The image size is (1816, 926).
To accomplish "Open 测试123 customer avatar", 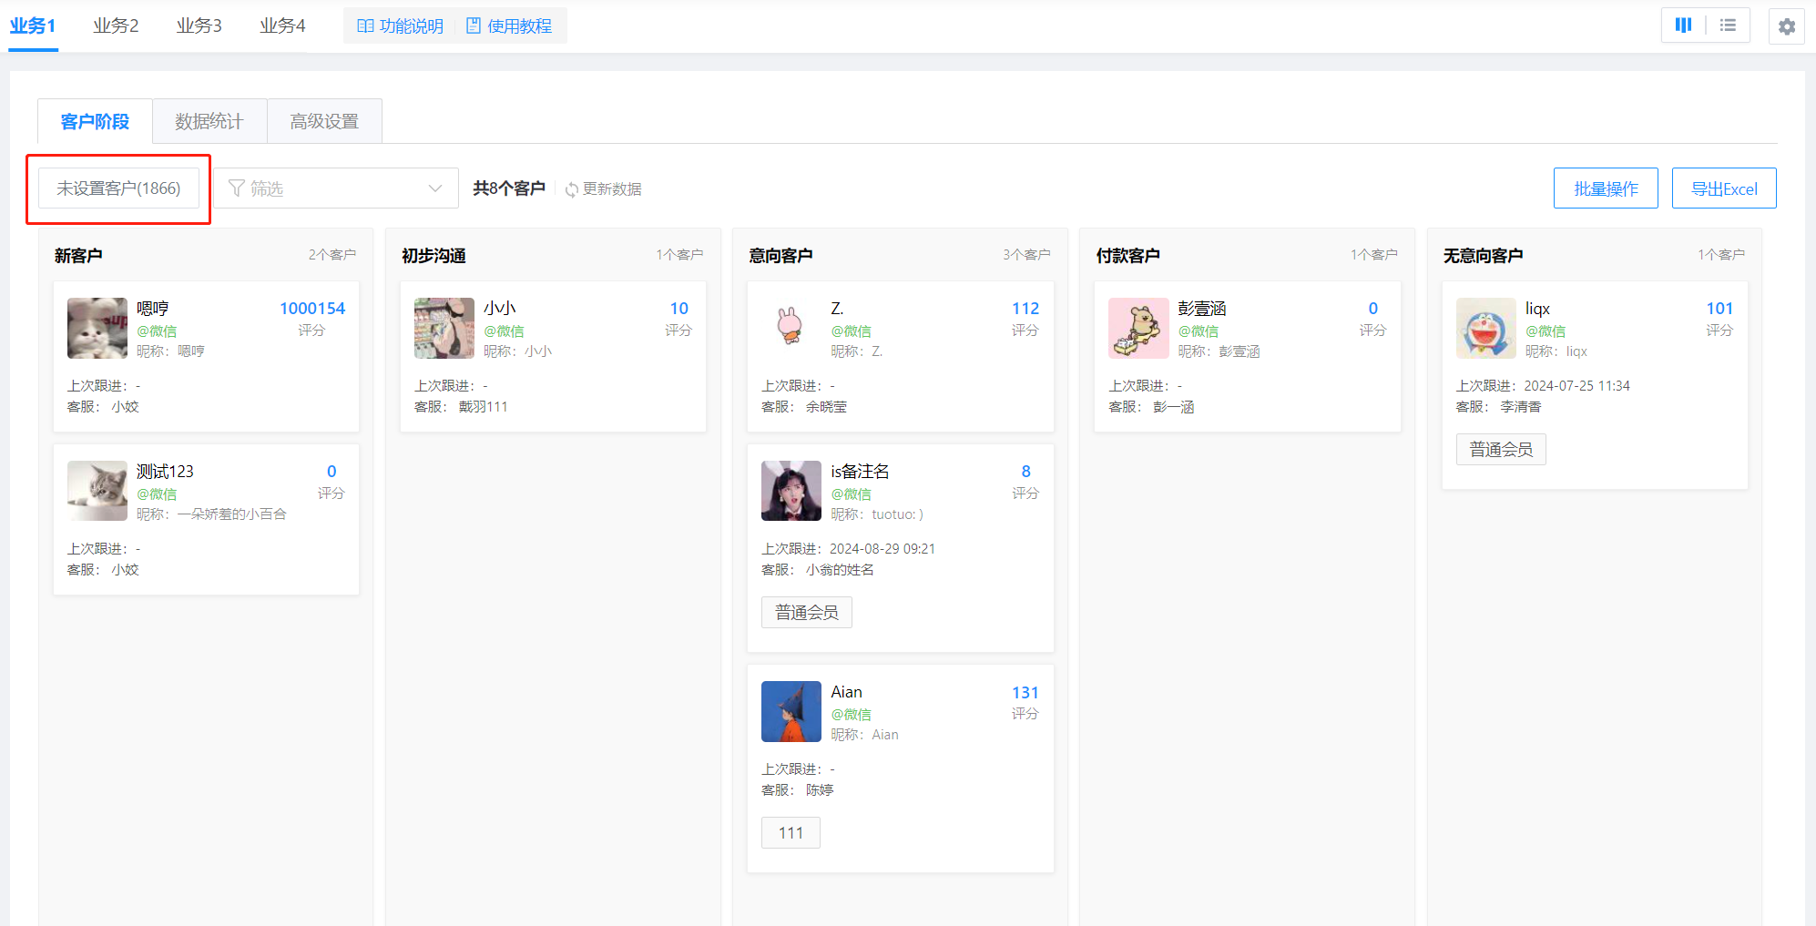I will tap(97, 491).
